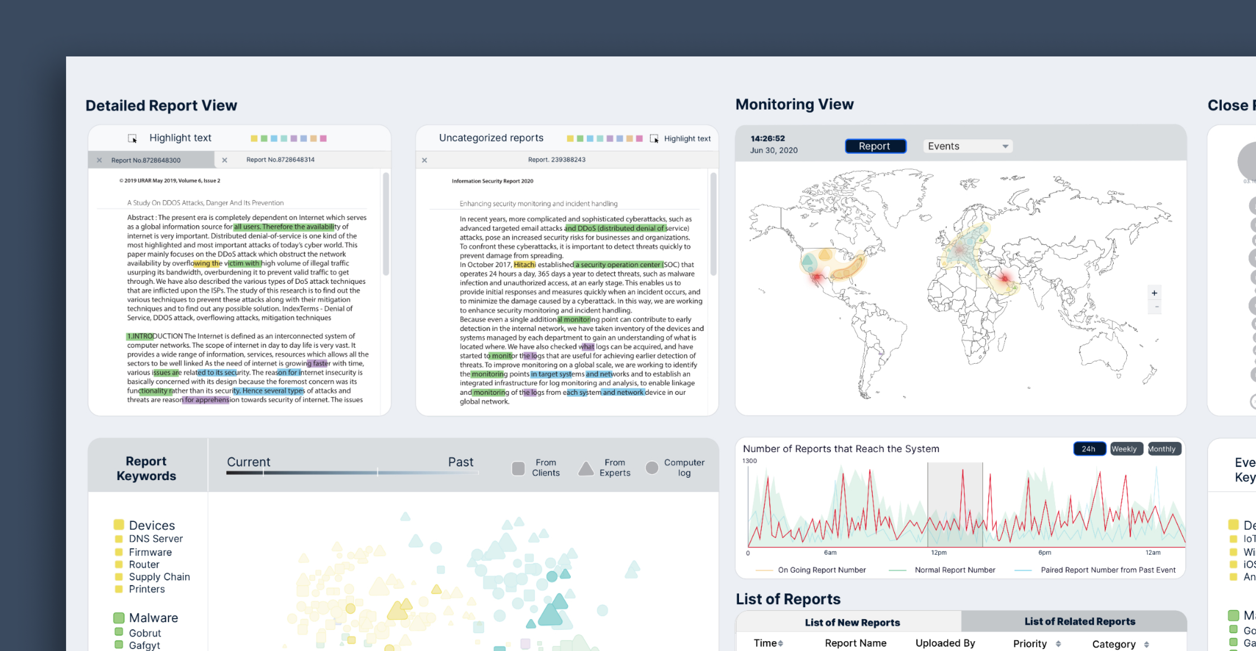This screenshot has height=651, width=1256.
Task: Toggle the Computer log circle legend
Action: click(652, 468)
